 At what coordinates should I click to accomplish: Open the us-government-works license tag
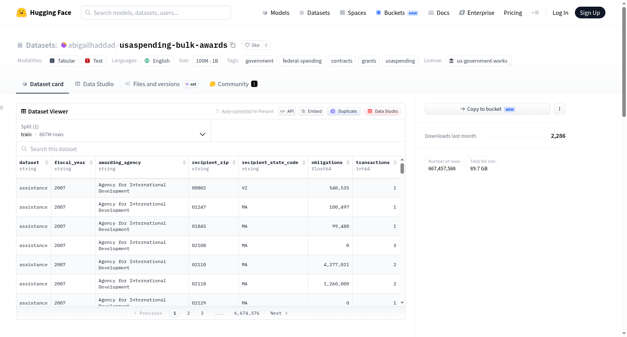click(478, 61)
